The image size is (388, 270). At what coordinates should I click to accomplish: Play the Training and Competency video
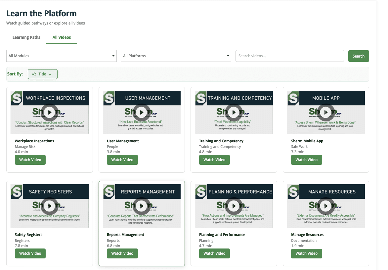(234, 112)
